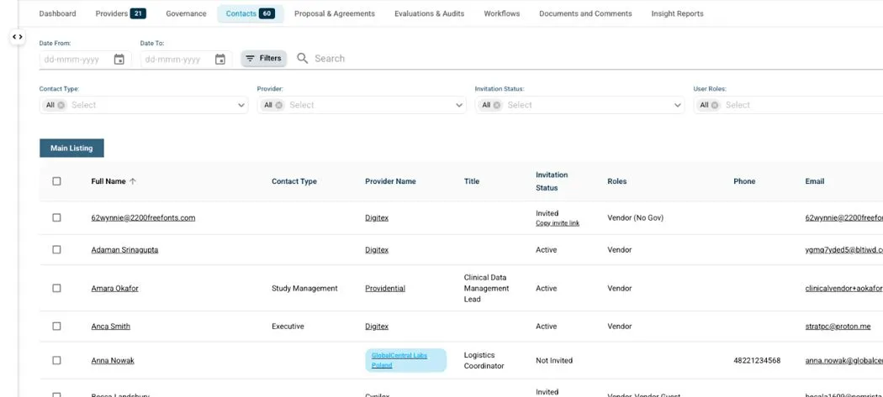Viewport: 883px width, 397px height.
Task: Click the Logistics Coordinator title cell
Action: click(484, 360)
